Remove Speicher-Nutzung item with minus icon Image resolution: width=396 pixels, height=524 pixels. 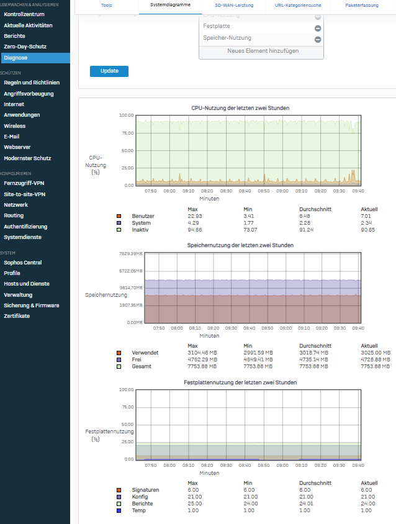pos(318,39)
